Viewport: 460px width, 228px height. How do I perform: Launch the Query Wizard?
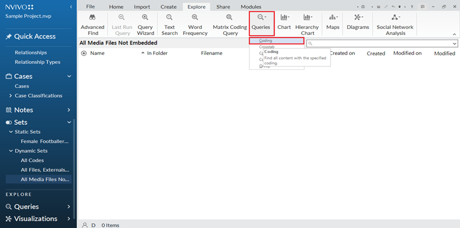point(145,25)
